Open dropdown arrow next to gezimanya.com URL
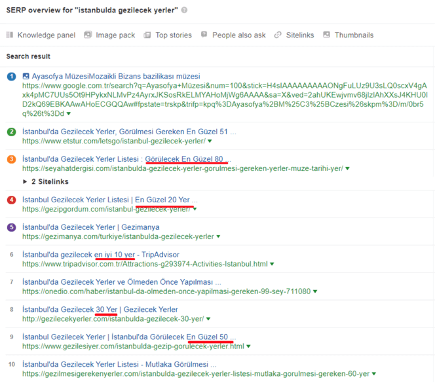Viewport: 435px width, 389px height. [x=218, y=236]
